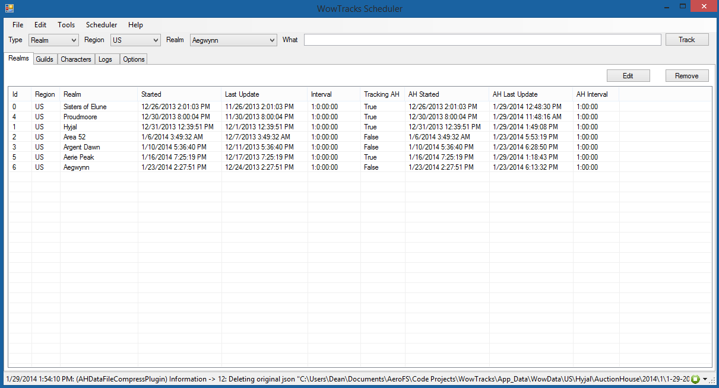
Task: Select the Aerie Peak realm row
Action: tap(360, 157)
